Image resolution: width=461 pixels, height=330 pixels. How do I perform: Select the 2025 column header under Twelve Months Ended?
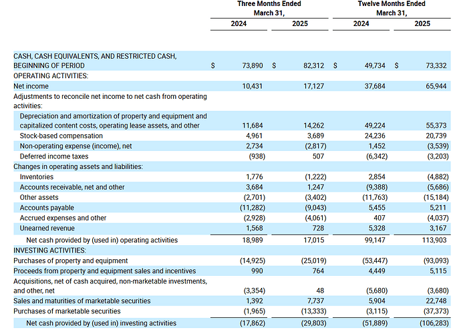422,25
